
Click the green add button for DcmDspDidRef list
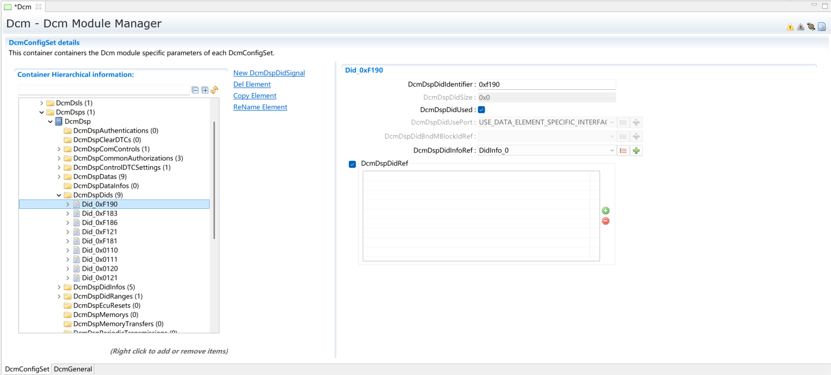(x=605, y=210)
